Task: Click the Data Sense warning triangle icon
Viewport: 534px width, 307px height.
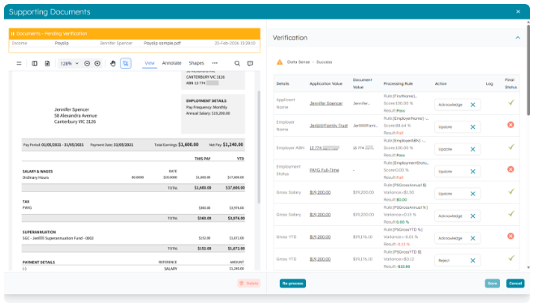Action: 280,62
